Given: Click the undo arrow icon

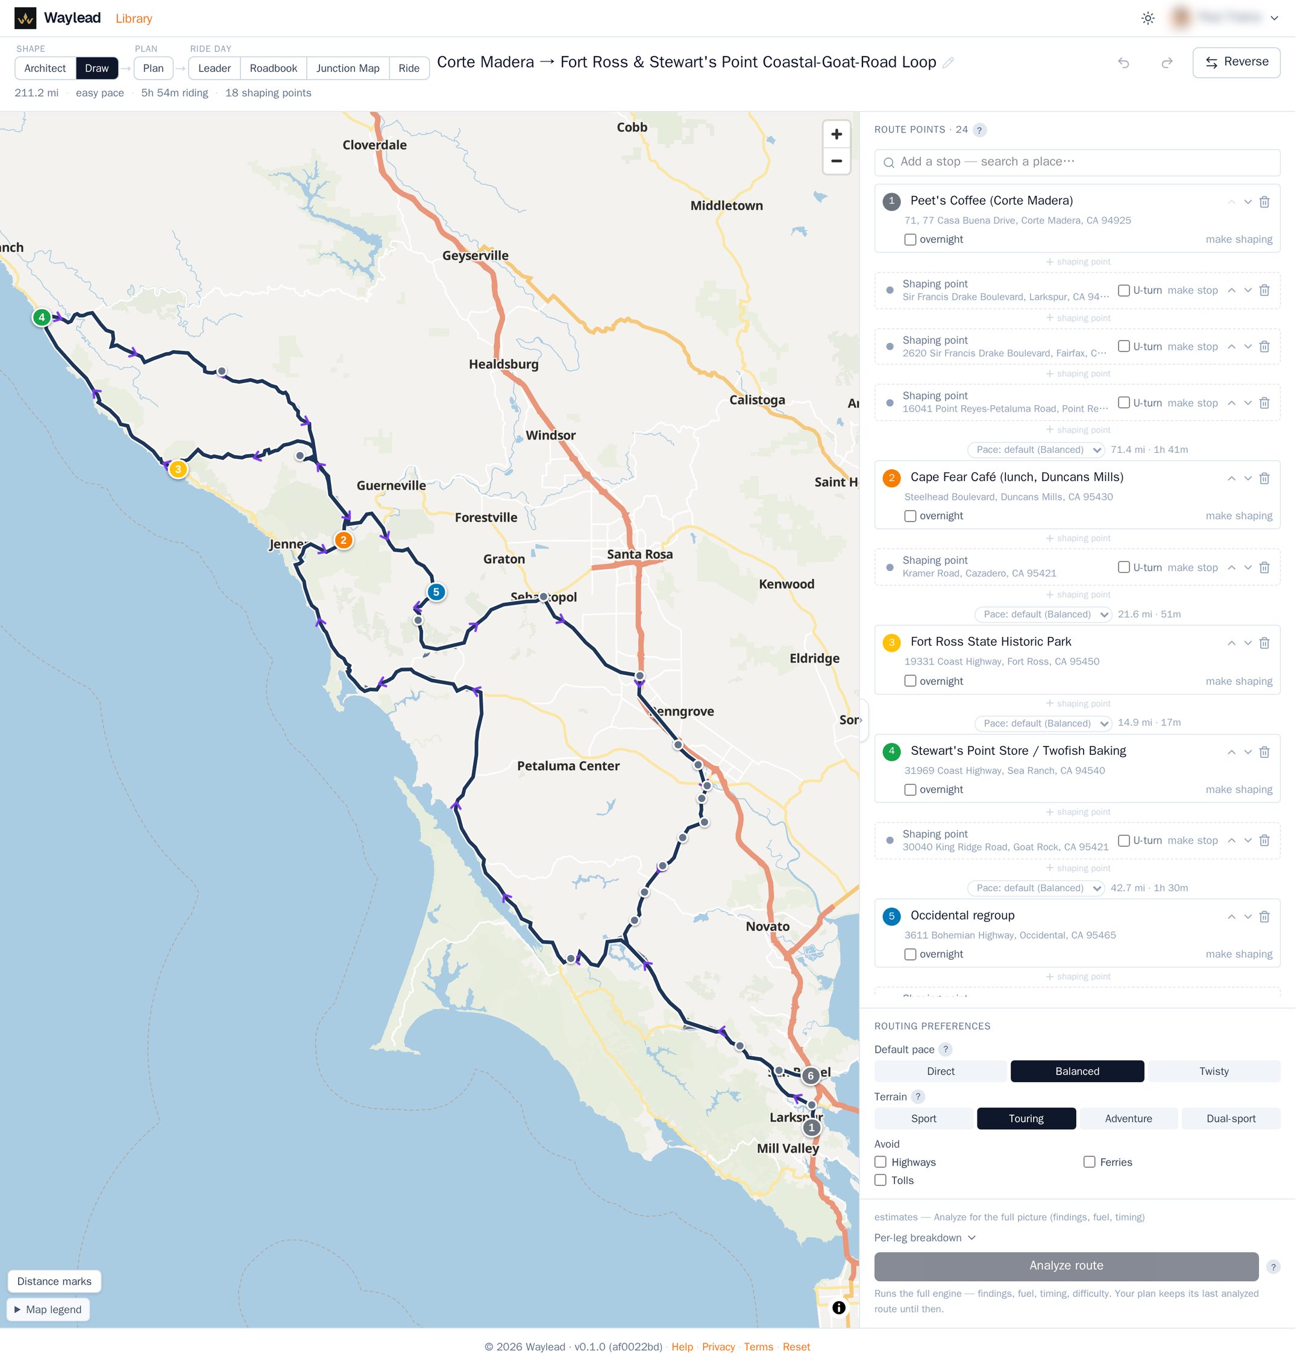Looking at the screenshot, I should click(x=1123, y=63).
